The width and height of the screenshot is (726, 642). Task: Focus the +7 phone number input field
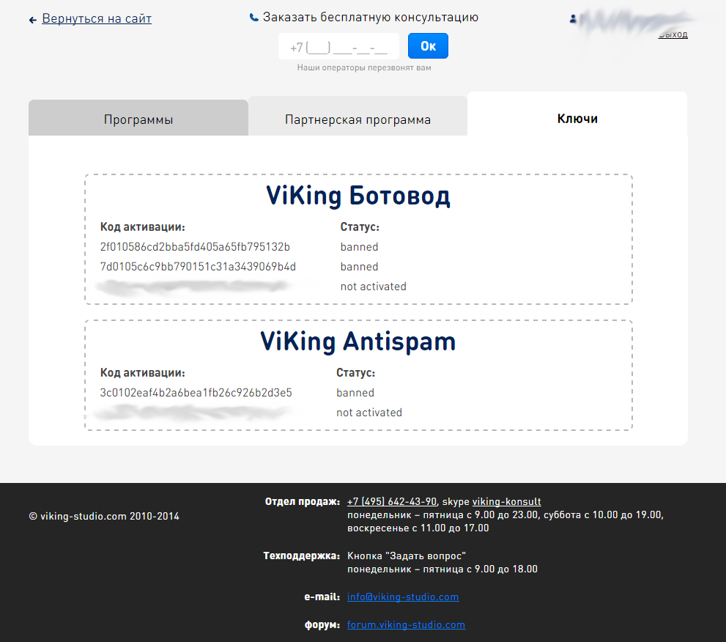coord(338,46)
